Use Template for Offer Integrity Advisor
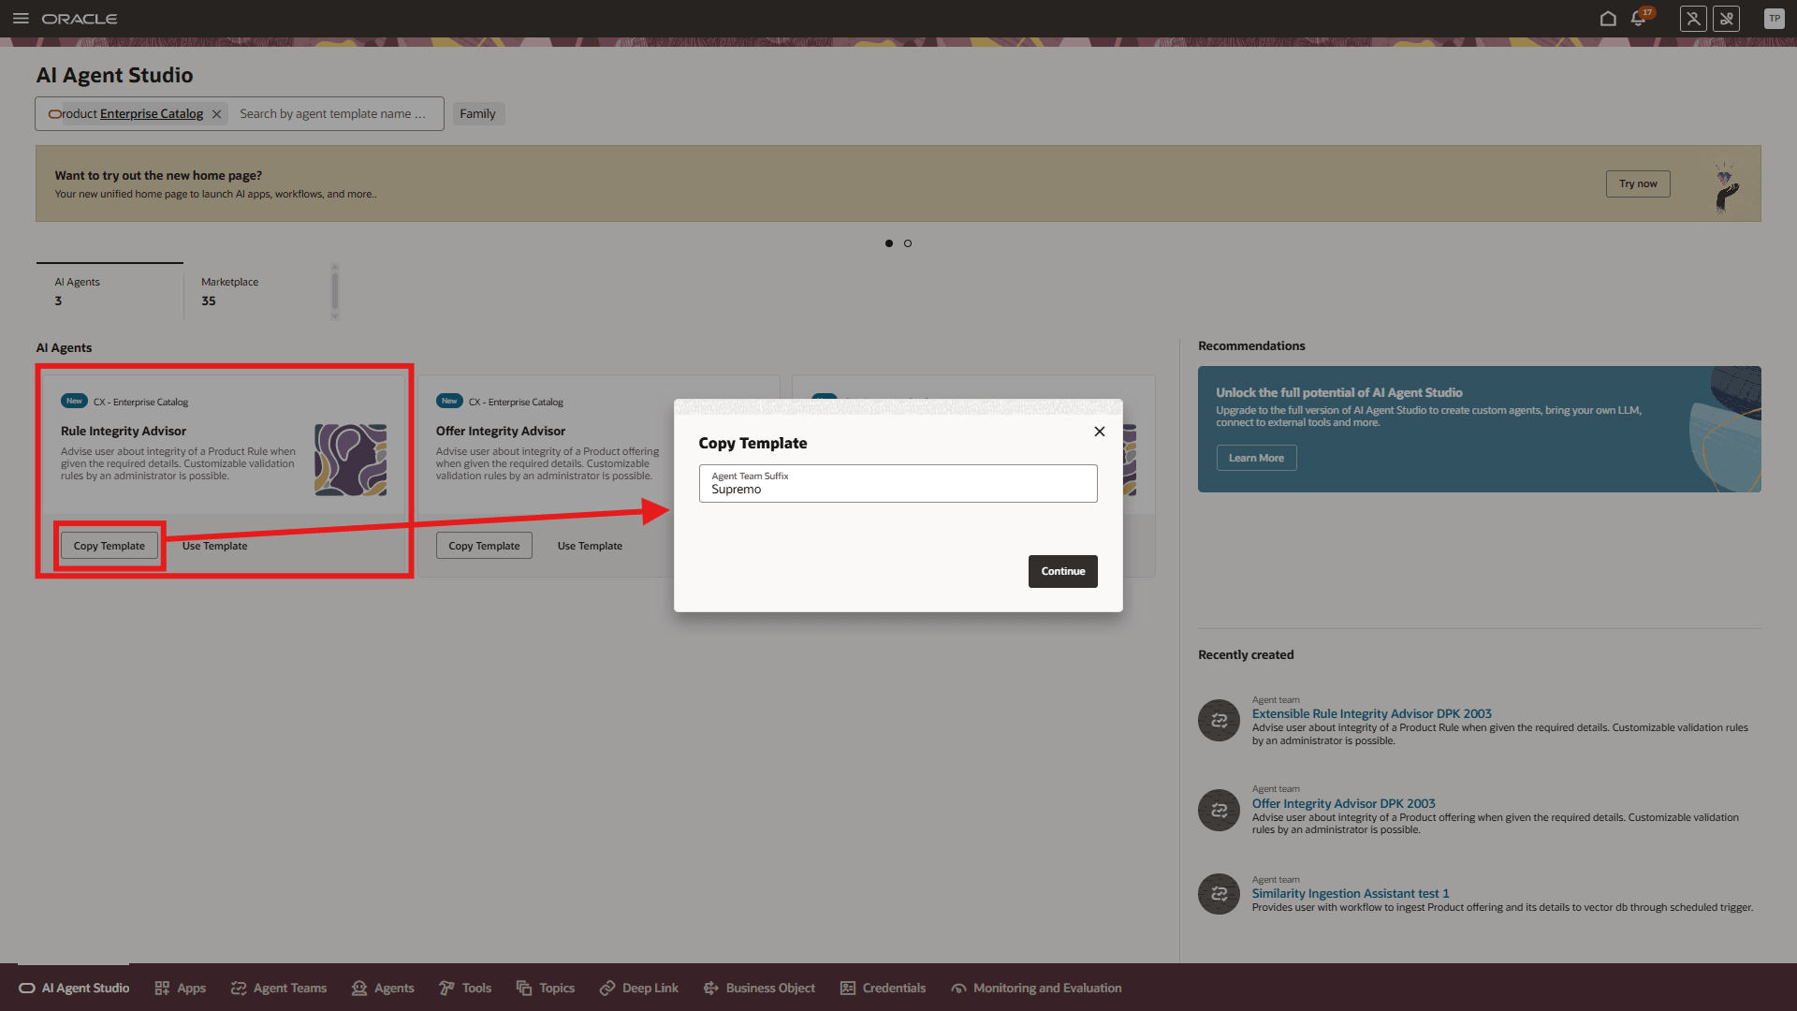Image resolution: width=1797 pixels, height=1011 pixels. point(590,546)
